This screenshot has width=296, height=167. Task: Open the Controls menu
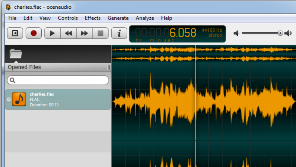click(x=68, y=18)
